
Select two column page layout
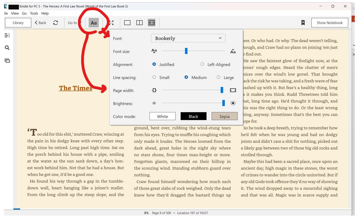(139, 23)
